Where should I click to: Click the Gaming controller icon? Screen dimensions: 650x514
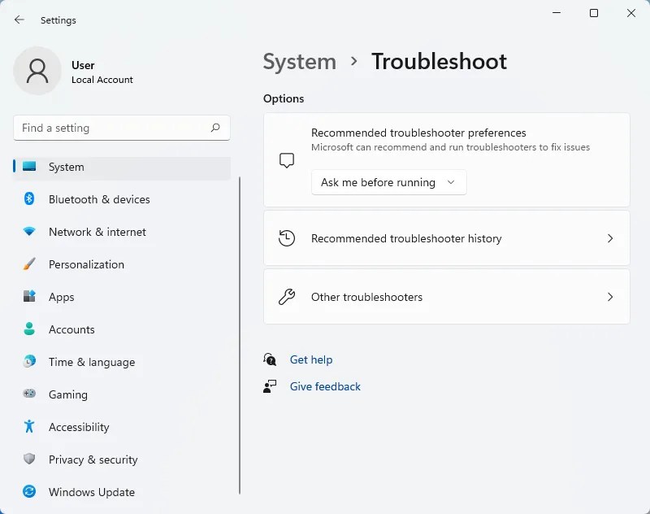[29, 394]
